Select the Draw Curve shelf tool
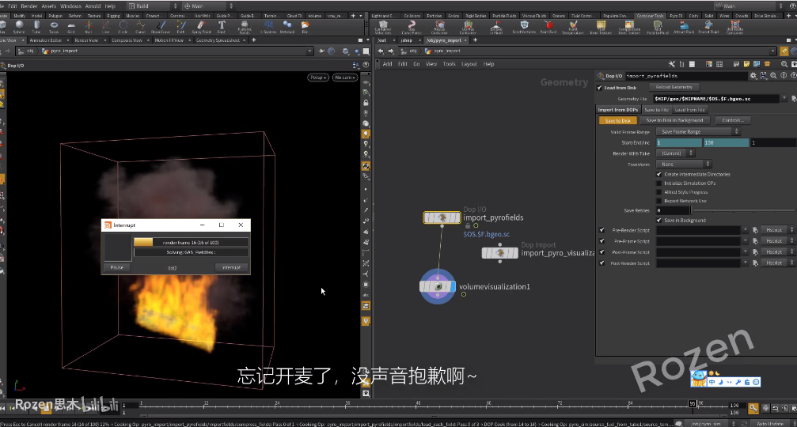This screenshot has width=797, height=427. [161, 26]
